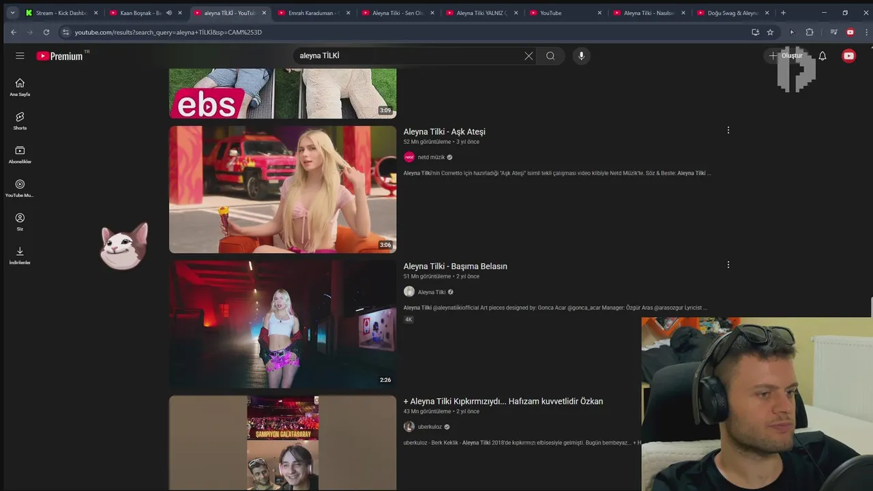Play the Şampiyon Galatasaray thumbnail video
This screenshot has width=873, height=491.
[282, 443]
